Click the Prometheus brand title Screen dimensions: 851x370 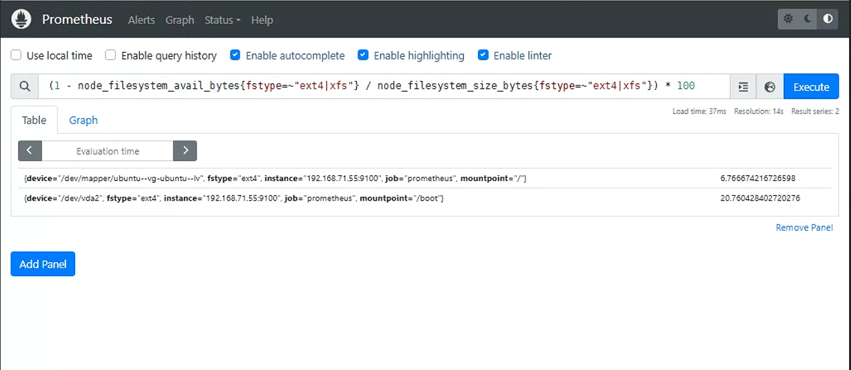[77, 19]
